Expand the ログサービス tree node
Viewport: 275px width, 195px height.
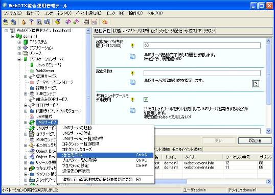tap(26, 134)
